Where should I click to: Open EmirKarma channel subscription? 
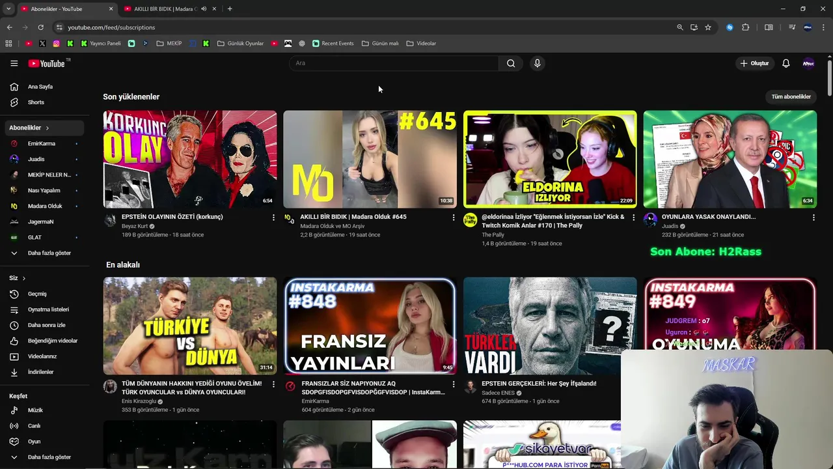coord(44,143)
